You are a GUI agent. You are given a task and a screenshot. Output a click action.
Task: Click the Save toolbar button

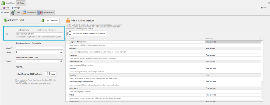pos(6,8)
